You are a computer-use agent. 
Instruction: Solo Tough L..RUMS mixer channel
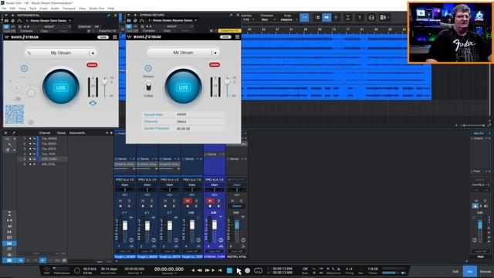point(129,201)
